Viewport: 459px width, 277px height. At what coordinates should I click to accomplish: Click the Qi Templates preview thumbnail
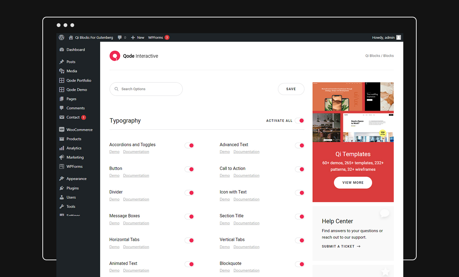tap(353, 112)
